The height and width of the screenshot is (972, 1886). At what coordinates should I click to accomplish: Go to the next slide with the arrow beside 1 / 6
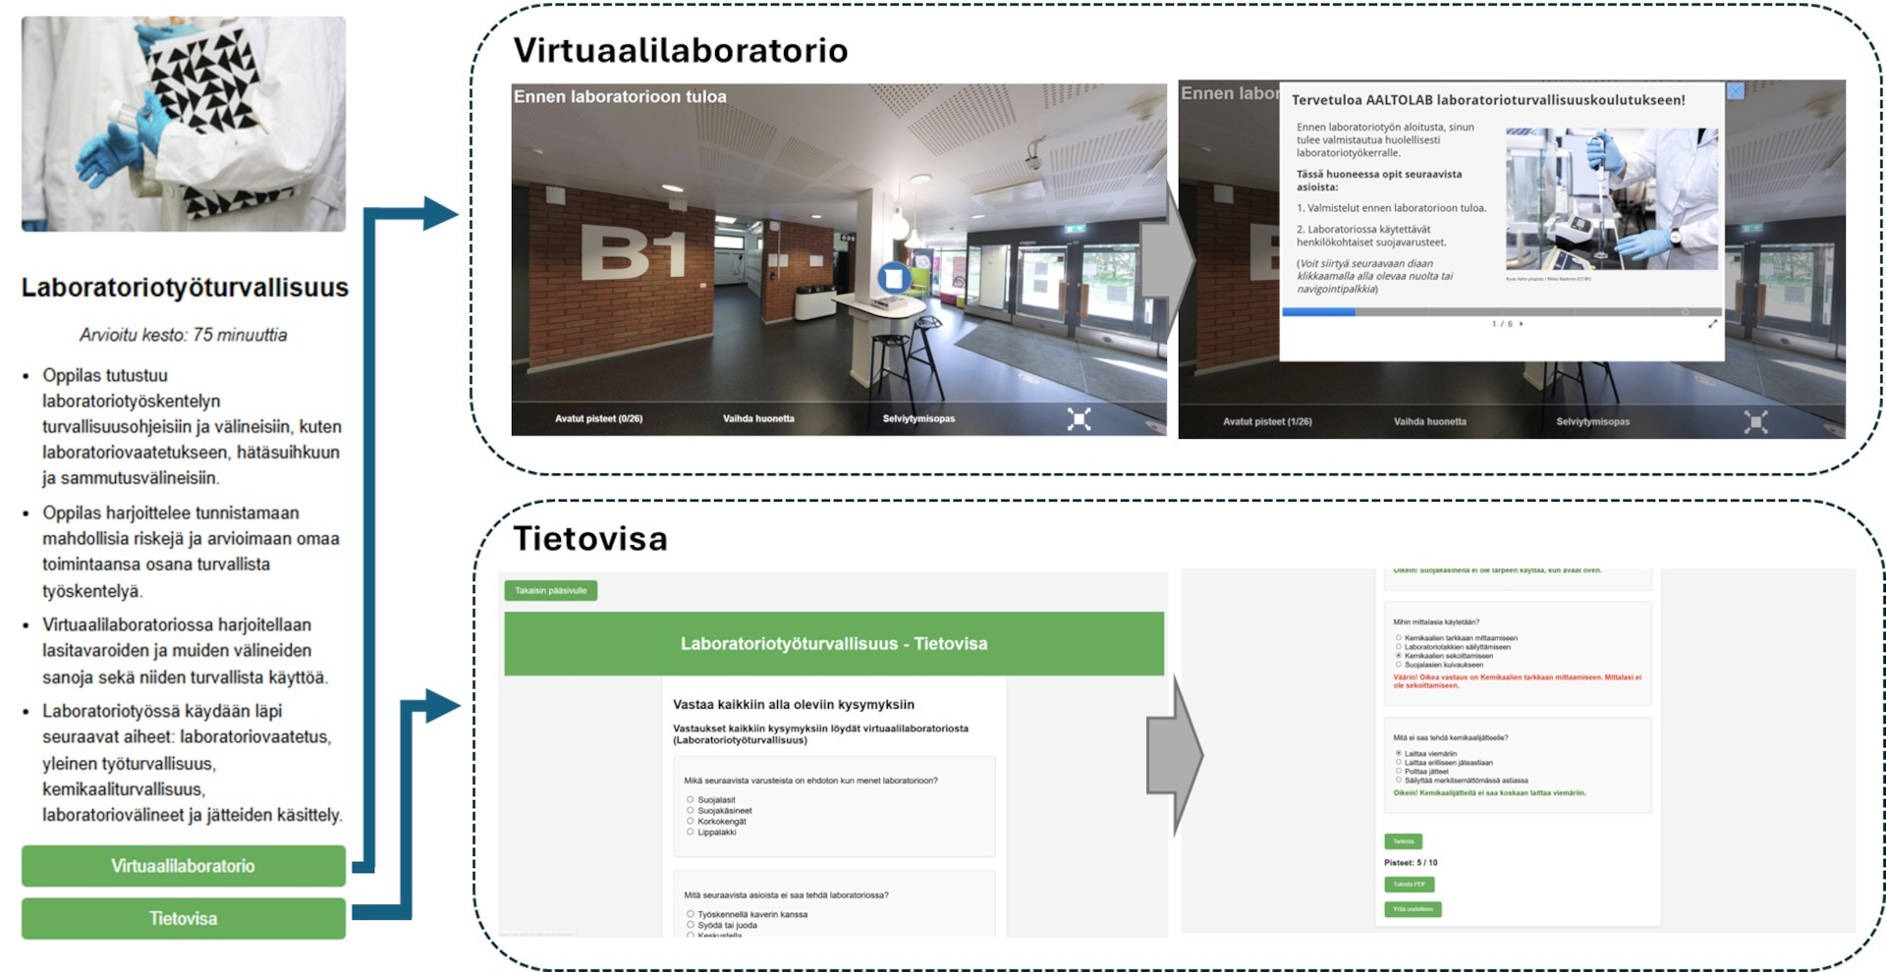pos(1522,324)
